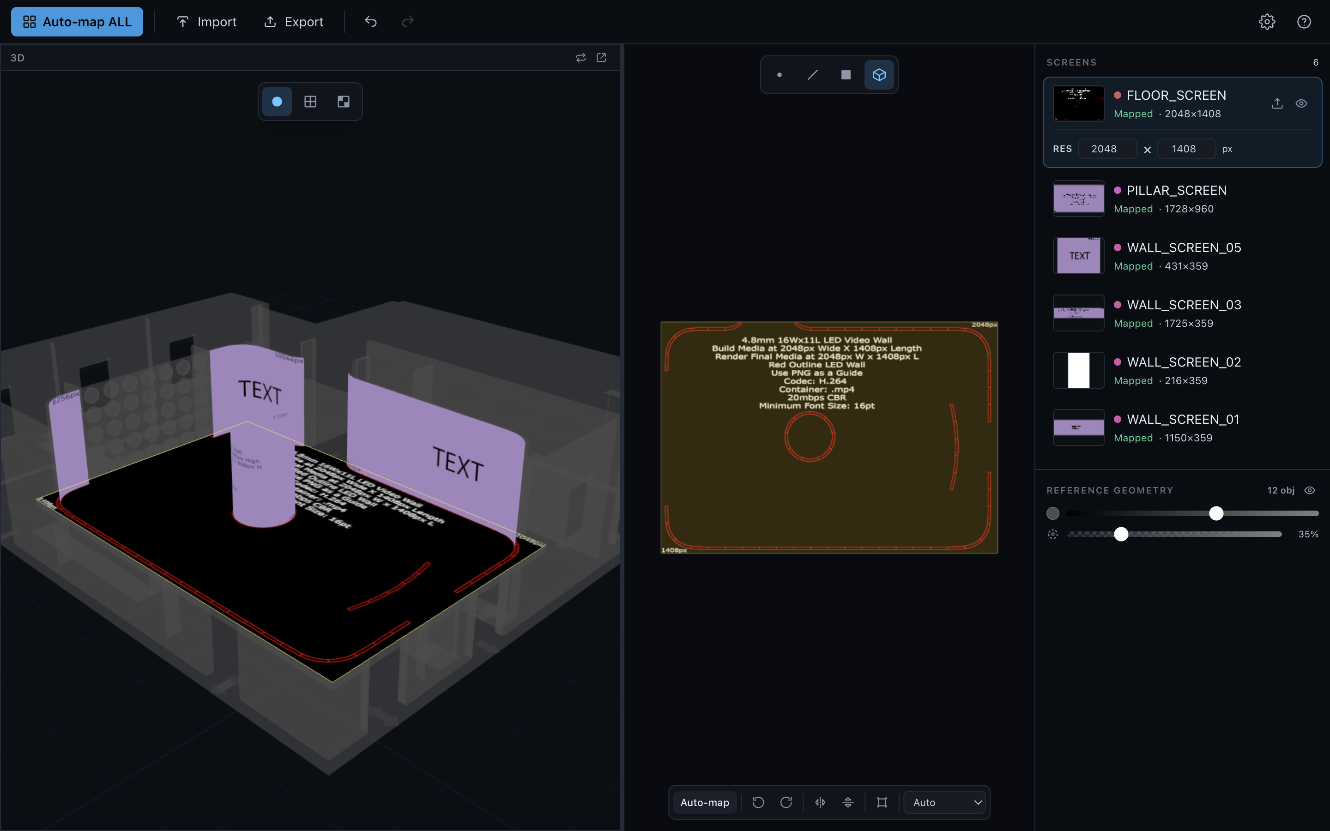The height and width of the screenshot is (831, 1330).
Task: Select the object cube tool
Action: [x=879, y=75]
